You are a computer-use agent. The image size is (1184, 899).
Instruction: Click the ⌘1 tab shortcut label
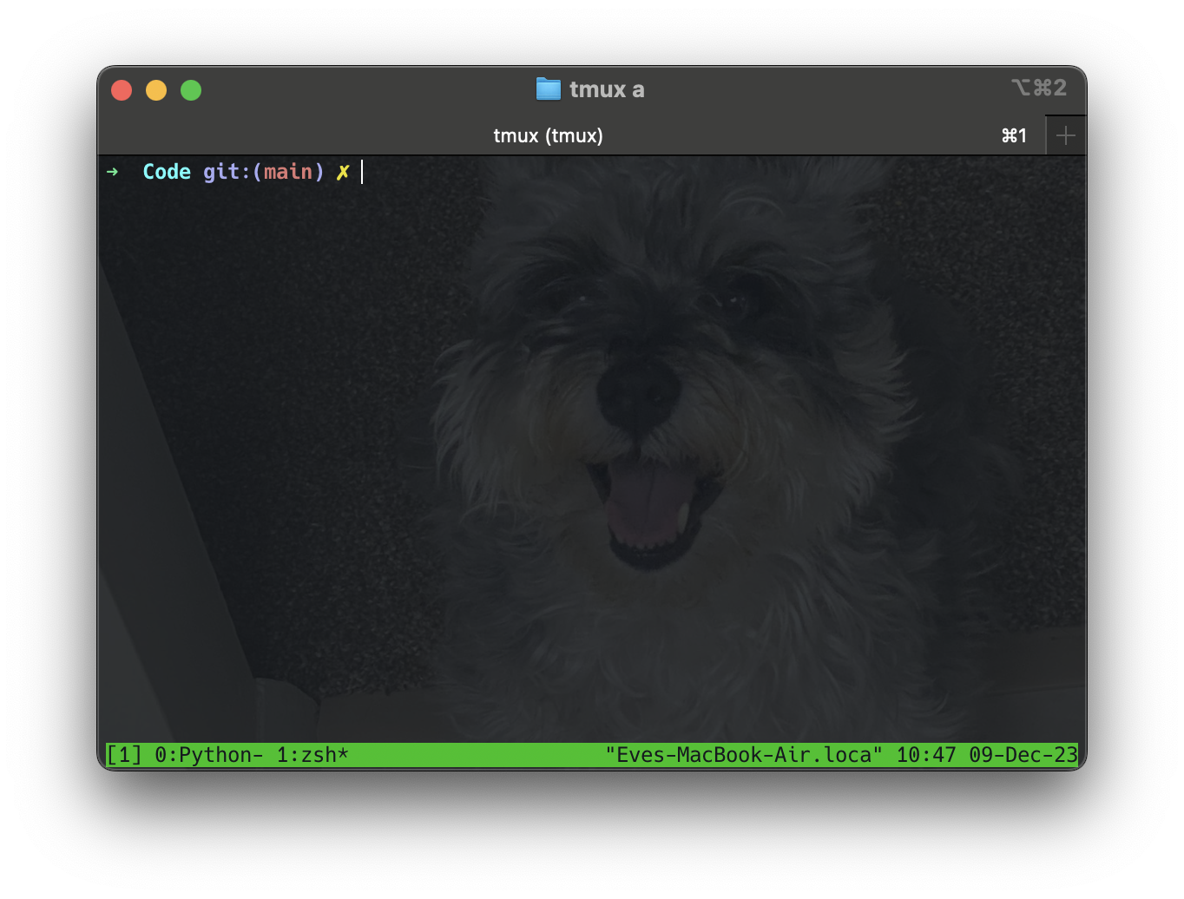coord(1014,136)
